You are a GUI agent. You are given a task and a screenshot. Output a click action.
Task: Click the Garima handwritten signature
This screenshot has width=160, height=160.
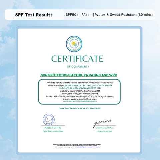[x=102, y=123]
